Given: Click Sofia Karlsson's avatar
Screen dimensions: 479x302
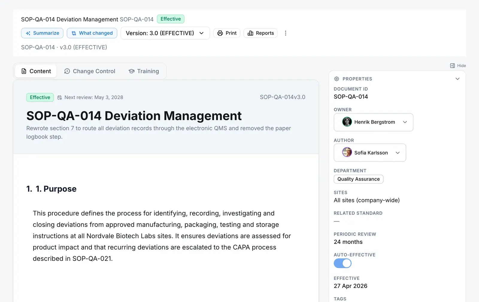Looking at the screenshot, I should pyautogui.click(x=347, y=152).
